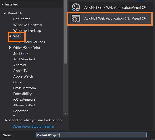Image resolution: width=155 pixels, height=140 pixels.
Task: Select Get Started category
Action: tap(22, 19)
